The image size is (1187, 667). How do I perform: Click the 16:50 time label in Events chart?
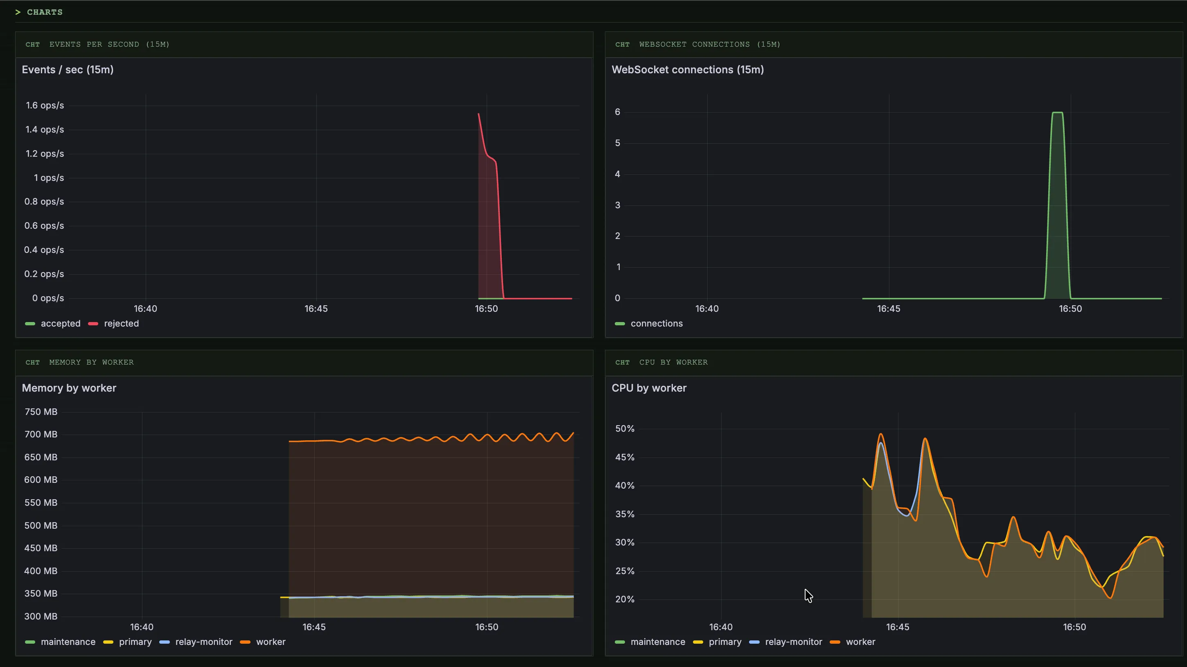(x=487, y=309)
